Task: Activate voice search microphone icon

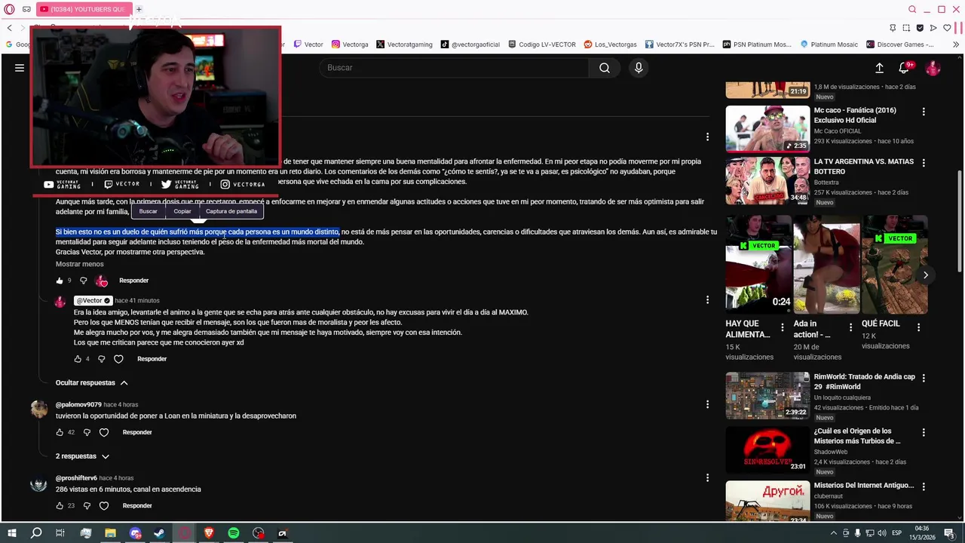Action: click(x=639, y=68)
